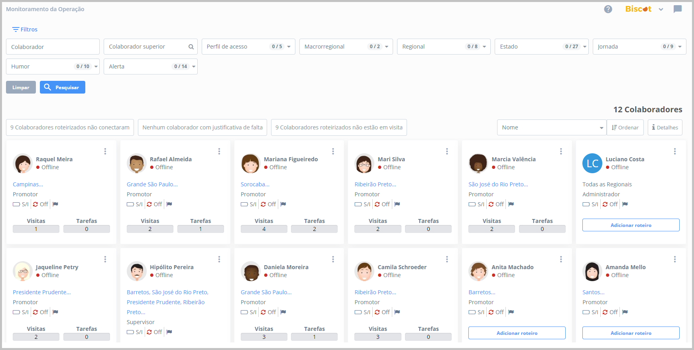
Task: Open the help question mark icon
Action: click(607, 9)
